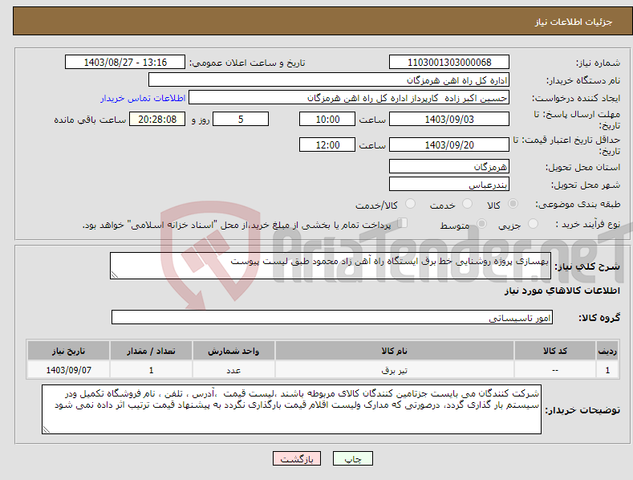Click the ردیف column header
The width and height of the screenshot is (633, 480).
[607, 351]
